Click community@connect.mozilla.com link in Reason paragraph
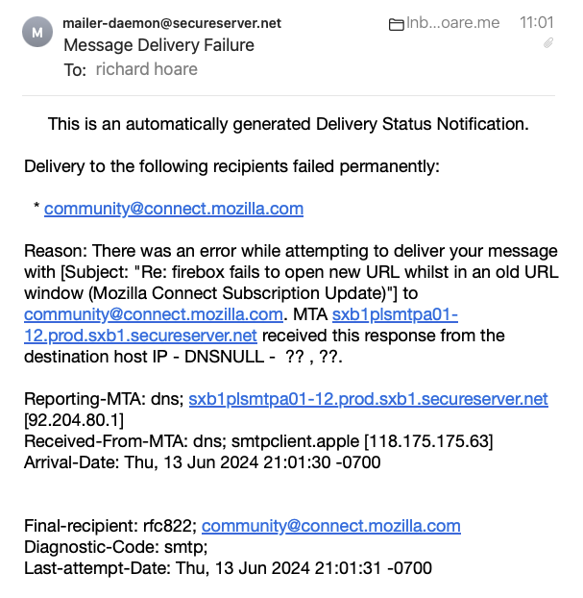Viewport: 583px width, 598px height. (x=154, y=314)
